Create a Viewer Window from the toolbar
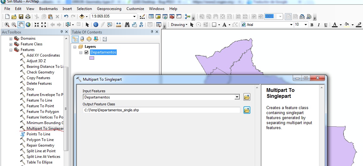363x166 pixels. click(x=158, y=25)
